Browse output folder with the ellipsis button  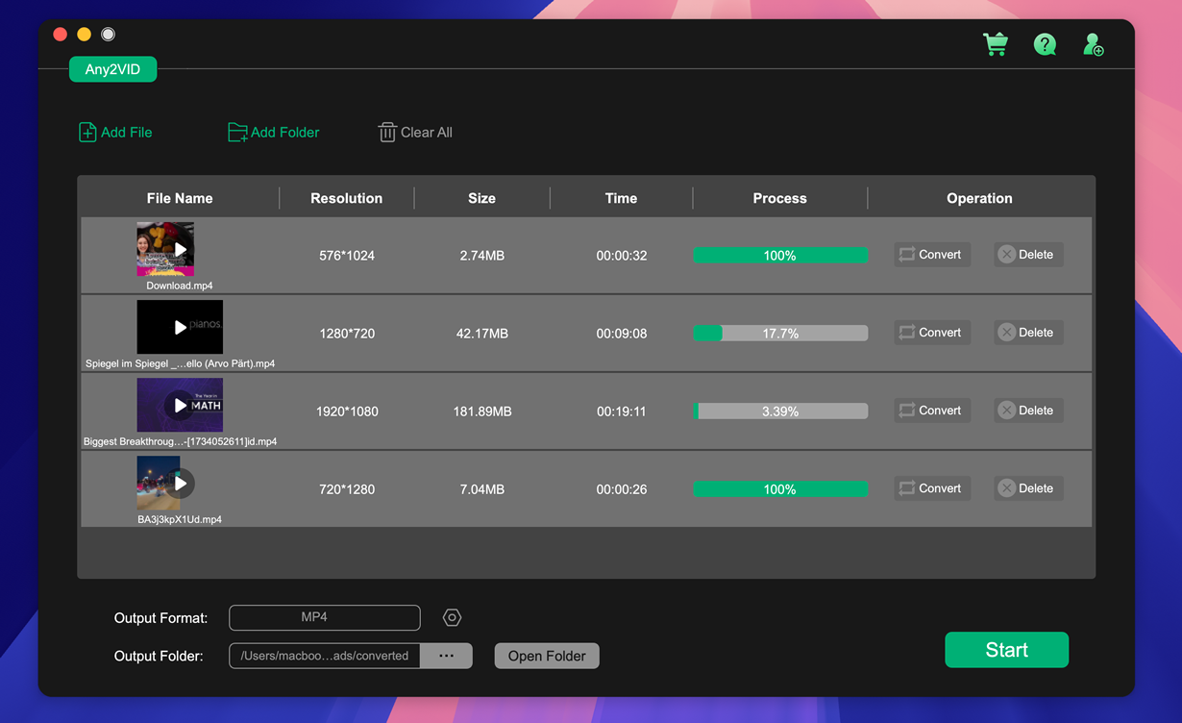(x=446, y=656)
